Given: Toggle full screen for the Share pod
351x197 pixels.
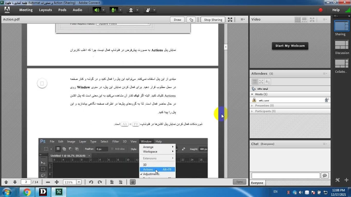Looking at the screenshot, I should tap(230, 20).
